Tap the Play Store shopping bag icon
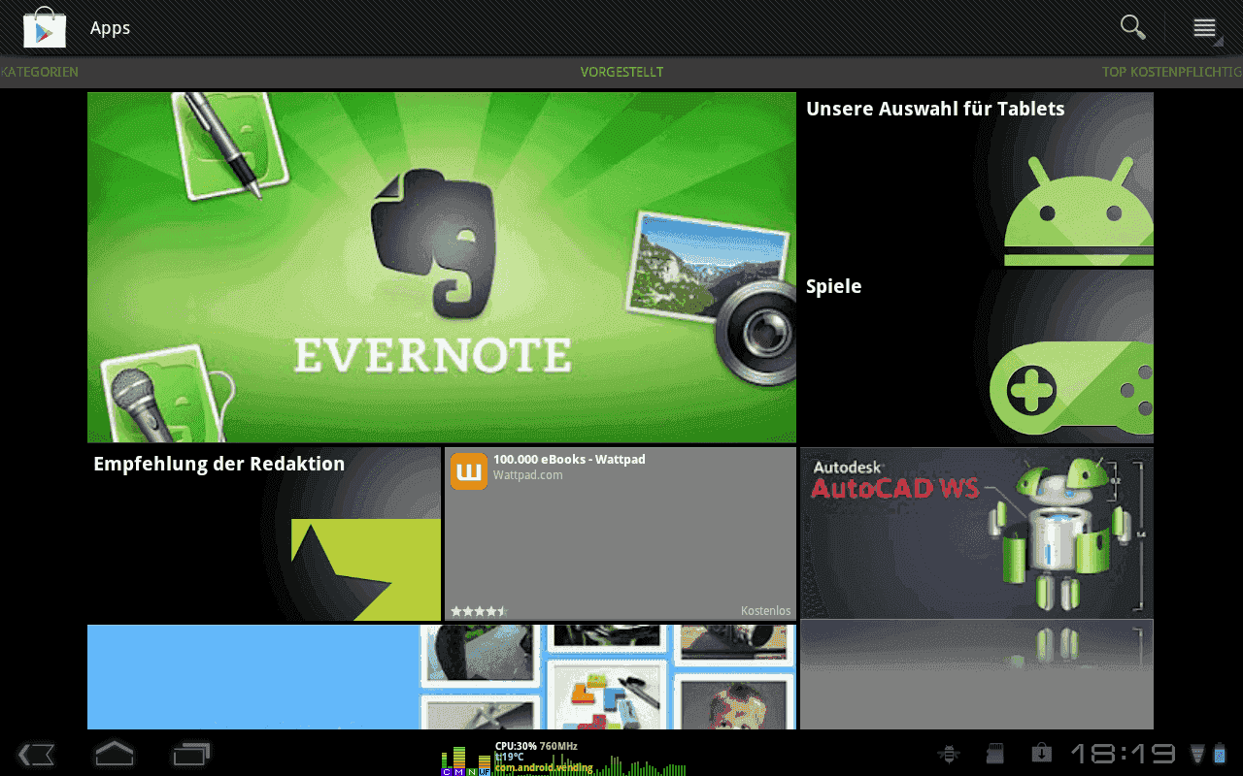The height and width of the screenshot is (776, 1243). pyautogui.click(x=44, y=27)
